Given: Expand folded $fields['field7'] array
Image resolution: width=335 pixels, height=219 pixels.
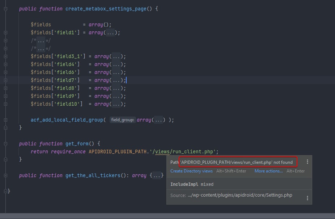Looking at the screenshot, I should tap(5, 80).
